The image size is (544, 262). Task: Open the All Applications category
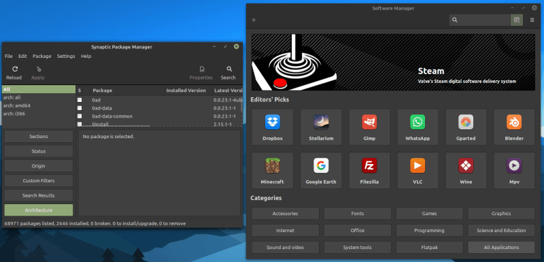pyautogui.click(x=501, y=248)
